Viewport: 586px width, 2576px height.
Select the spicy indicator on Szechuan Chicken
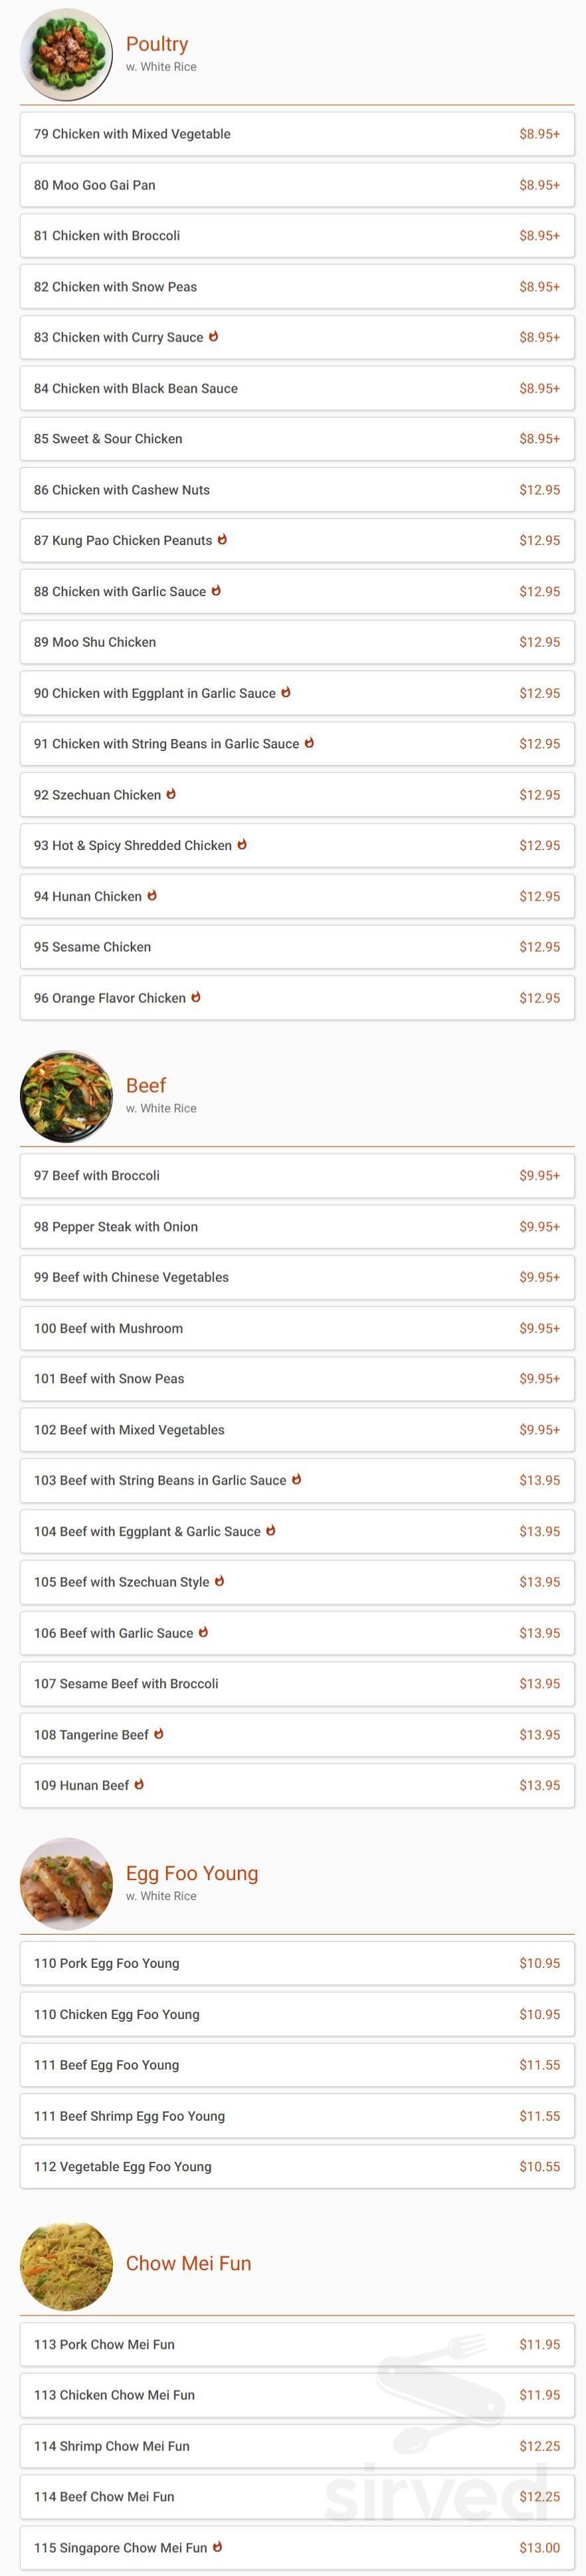point(172,794)
